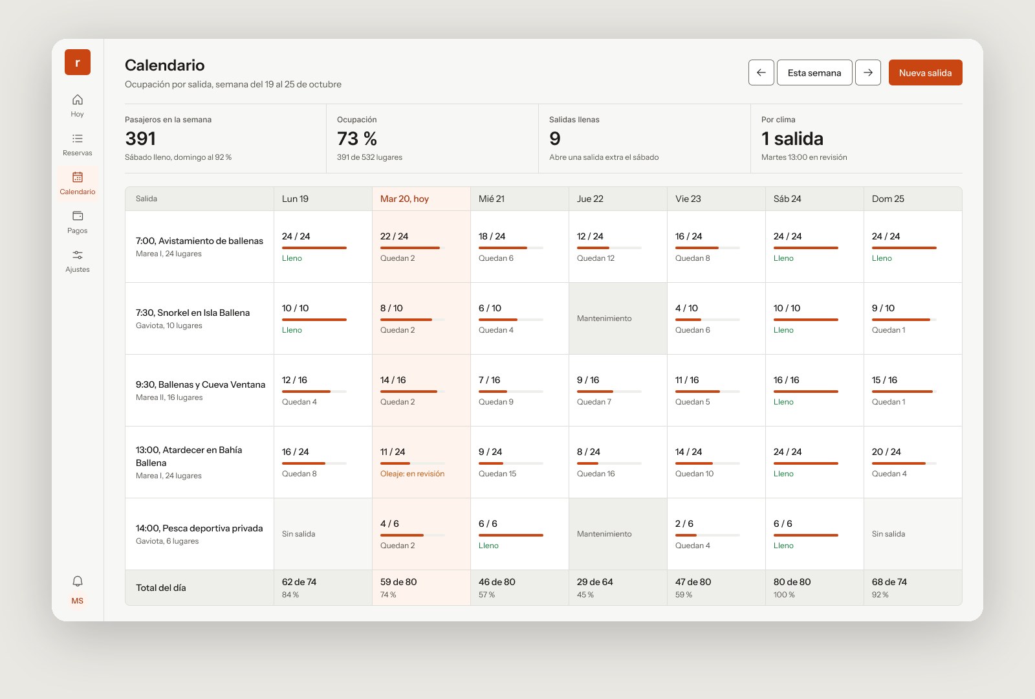Open row 14:00, Pesca deportiva privada

pyautogui.click(x=199, y=534)
